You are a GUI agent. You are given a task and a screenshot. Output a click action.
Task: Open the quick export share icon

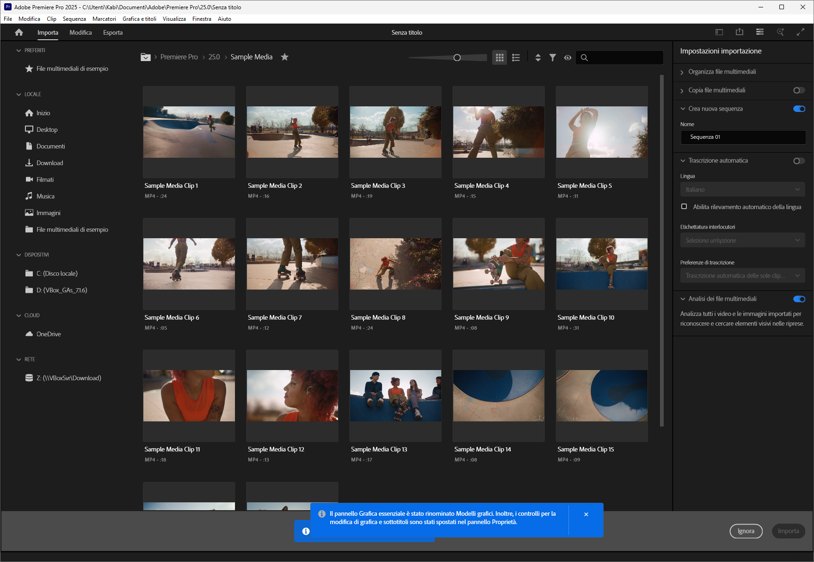pyautogui.click(x=740, y=32)
